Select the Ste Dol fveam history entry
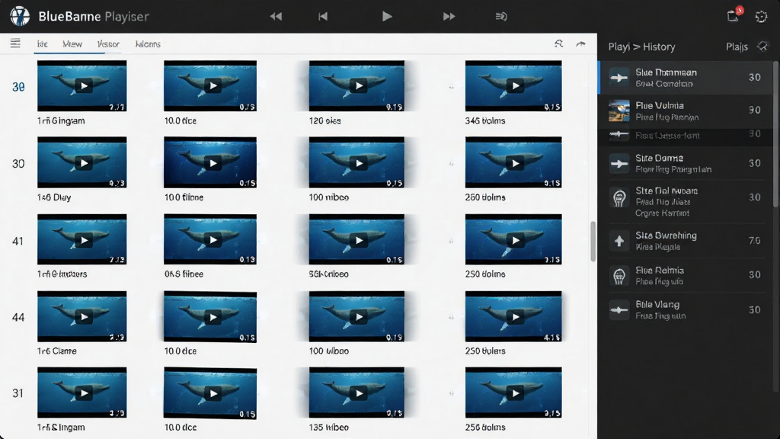780x439 pixels. click(x=686, y=201)
